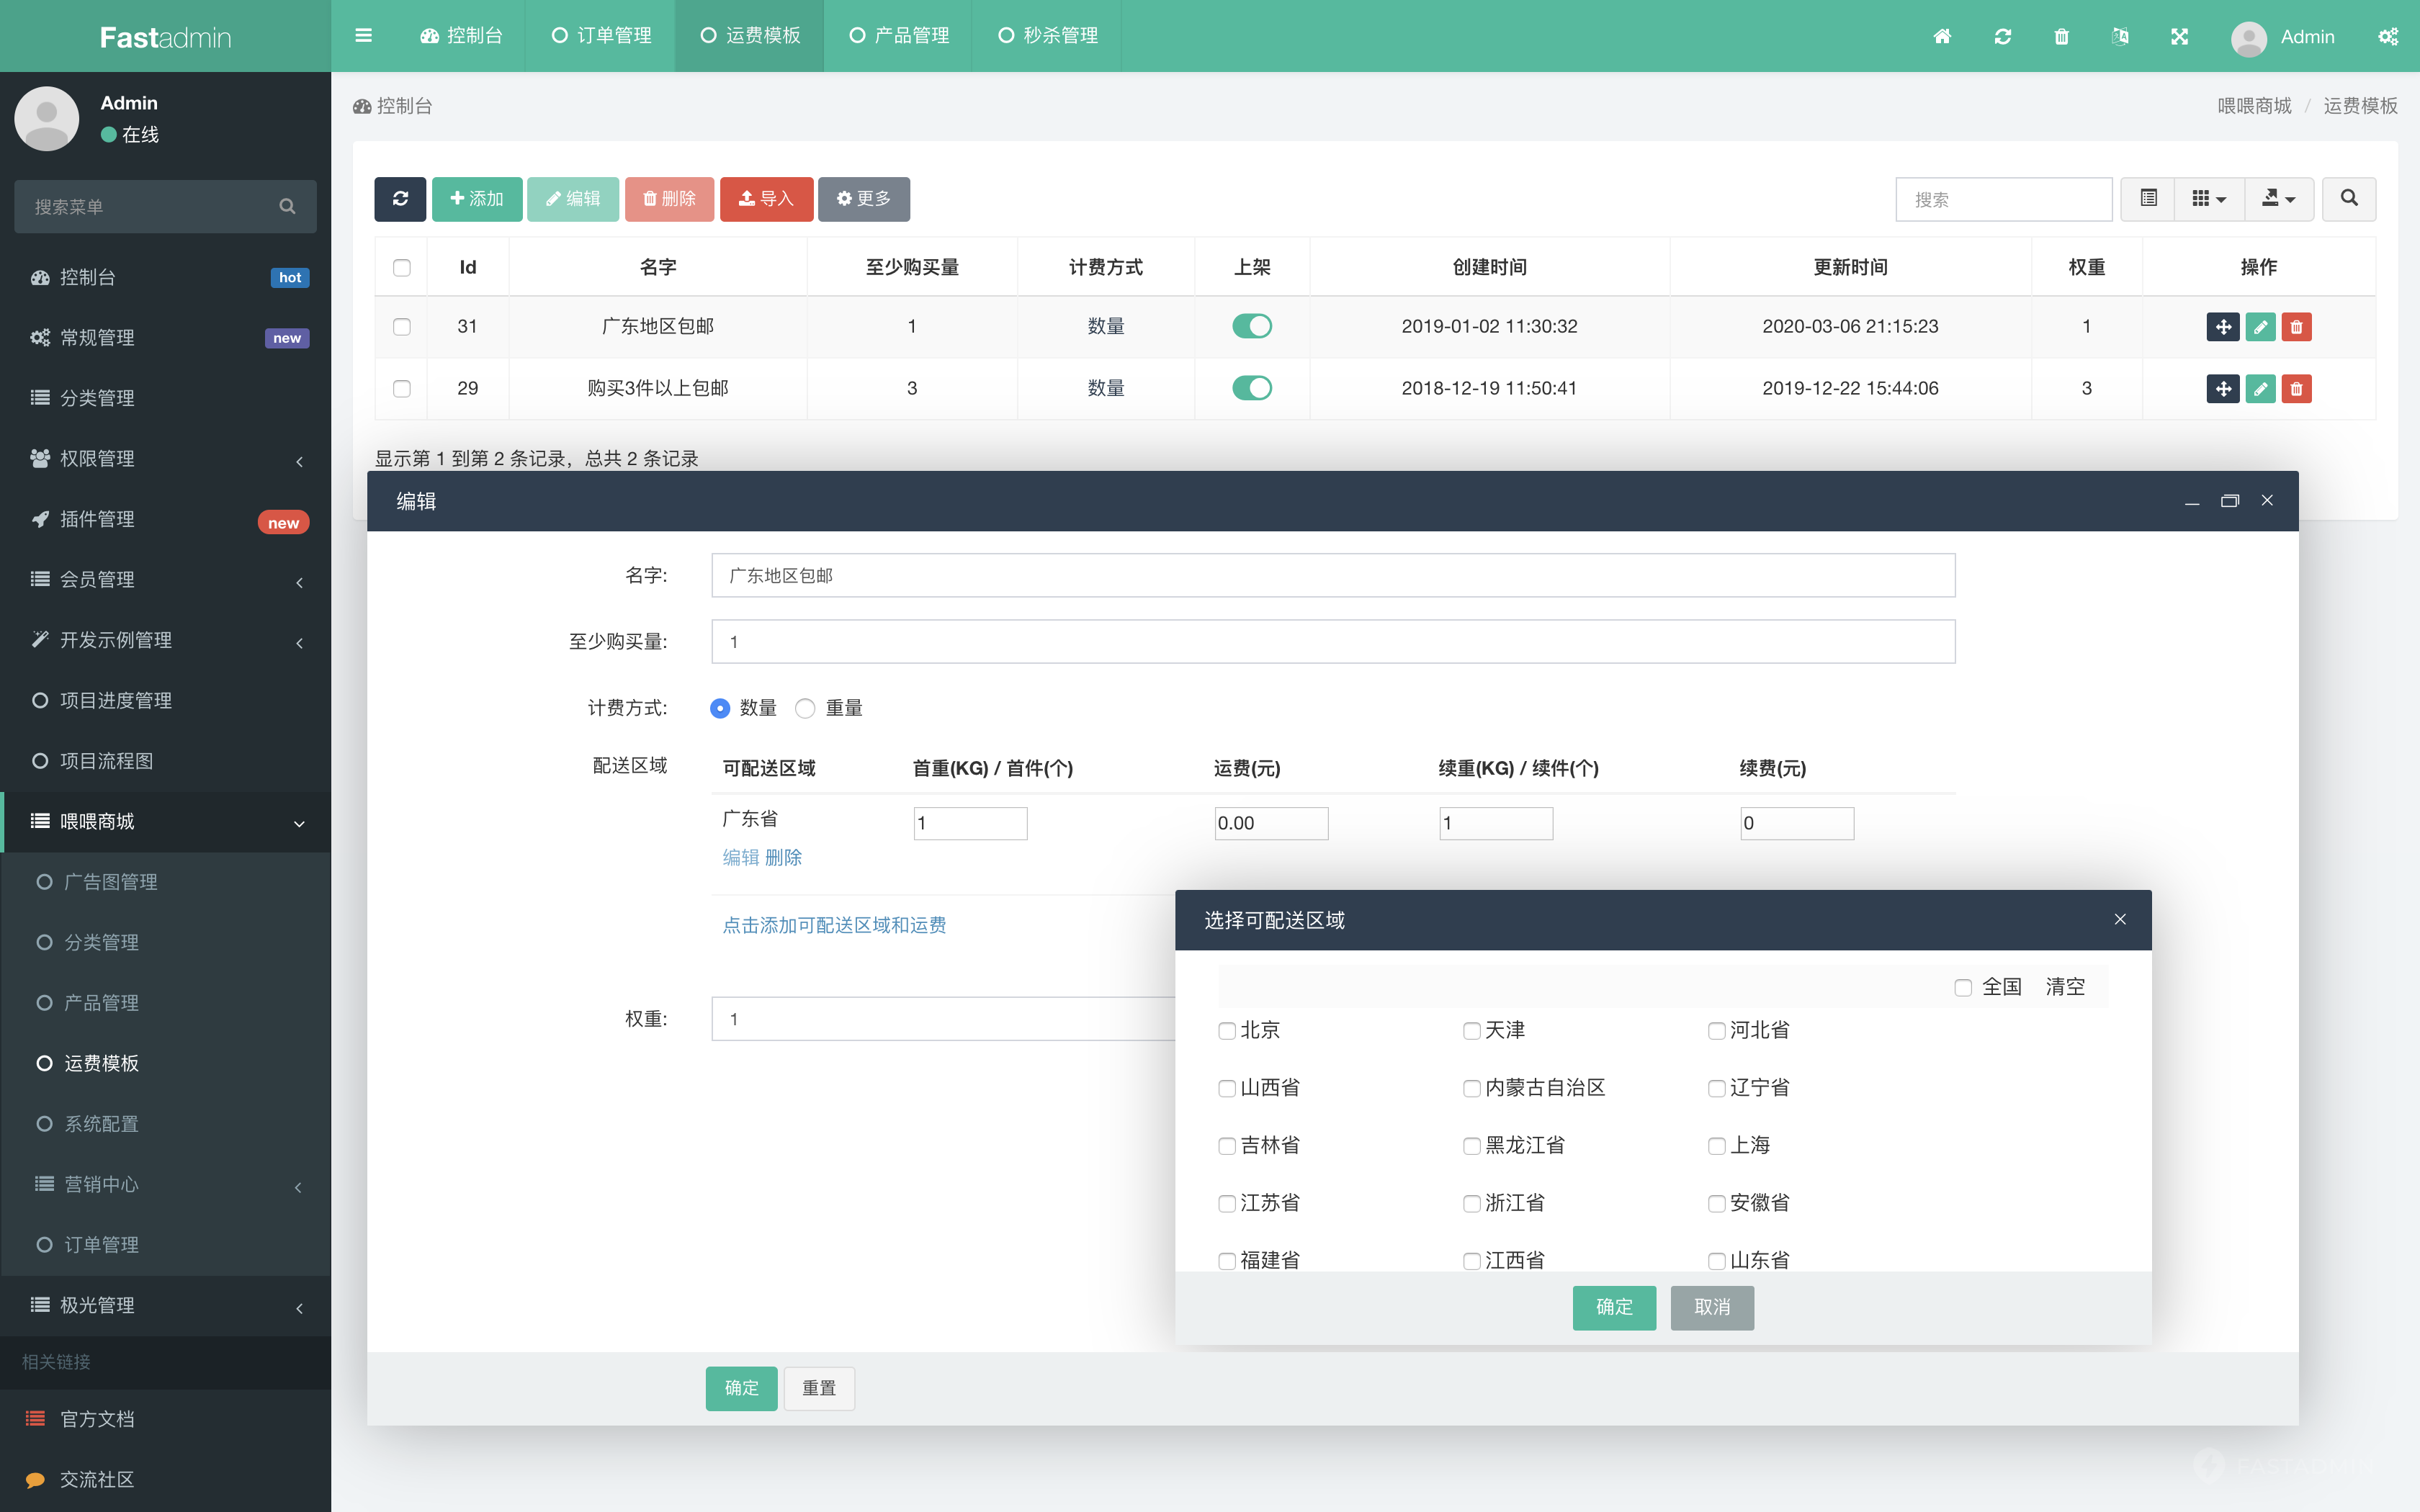The width and height of the screenshot is (2420, 1512).
Task: Click 点击添加可配送区域和运费 link
Action: pyautogui.click(x=834, y=925)
